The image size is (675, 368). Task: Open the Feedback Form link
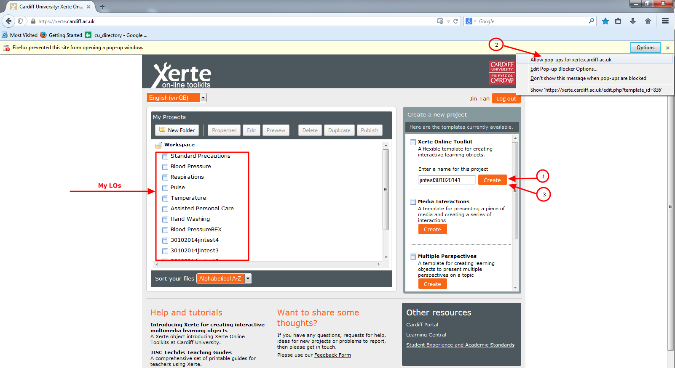(332, 355)
